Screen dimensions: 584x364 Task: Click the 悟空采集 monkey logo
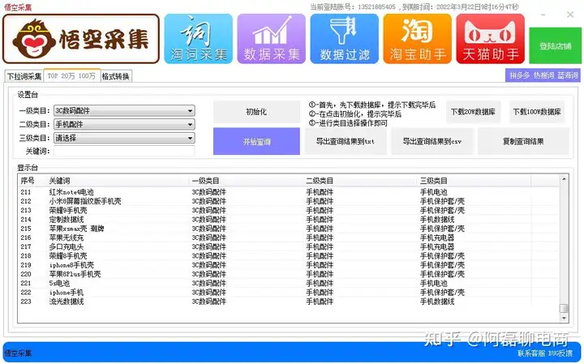[81, 39]
